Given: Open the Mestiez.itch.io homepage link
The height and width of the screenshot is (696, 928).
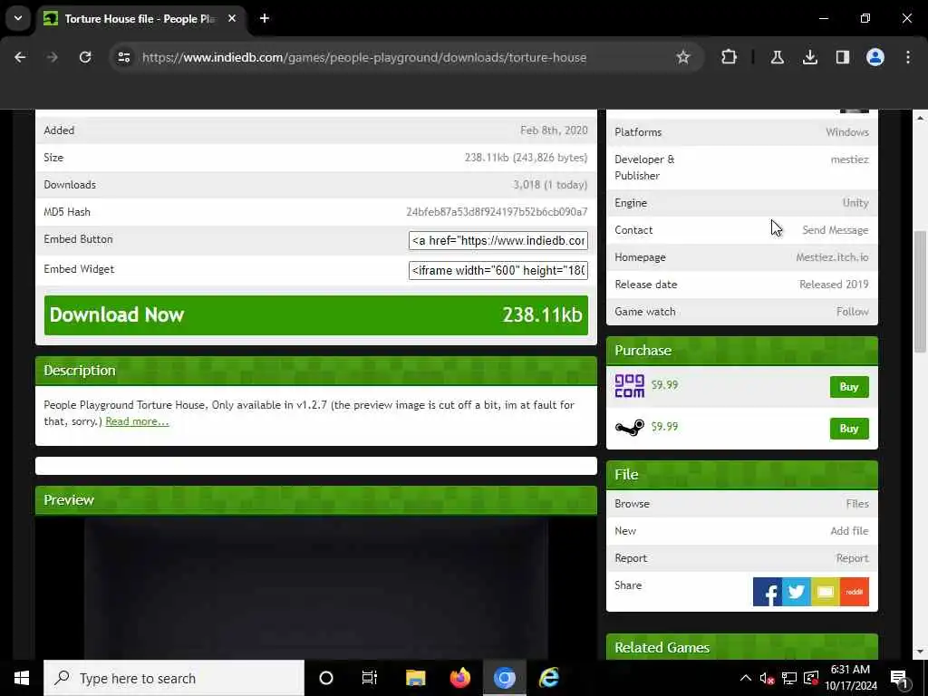Looking at the screenshot, I should pyautogui.click(x=832, y=256).
